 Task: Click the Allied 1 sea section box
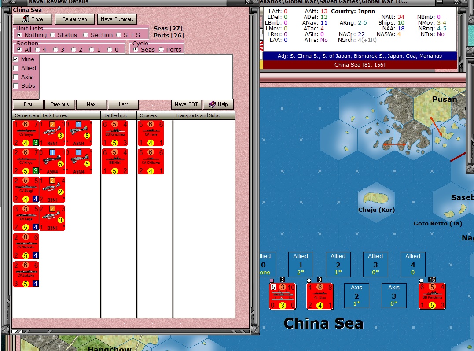[x=301, y=264]
